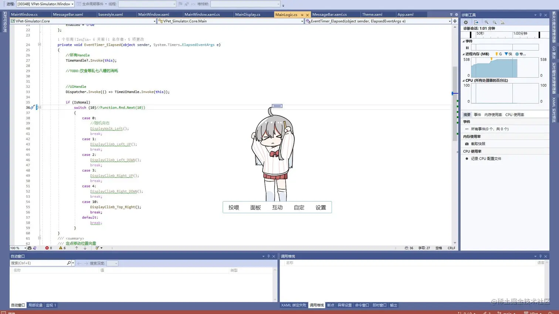Collapse the EventTimer_Elapsed method at line 24
The width and height of the screenshot is (559, 314).
click(x=39, y=45)
